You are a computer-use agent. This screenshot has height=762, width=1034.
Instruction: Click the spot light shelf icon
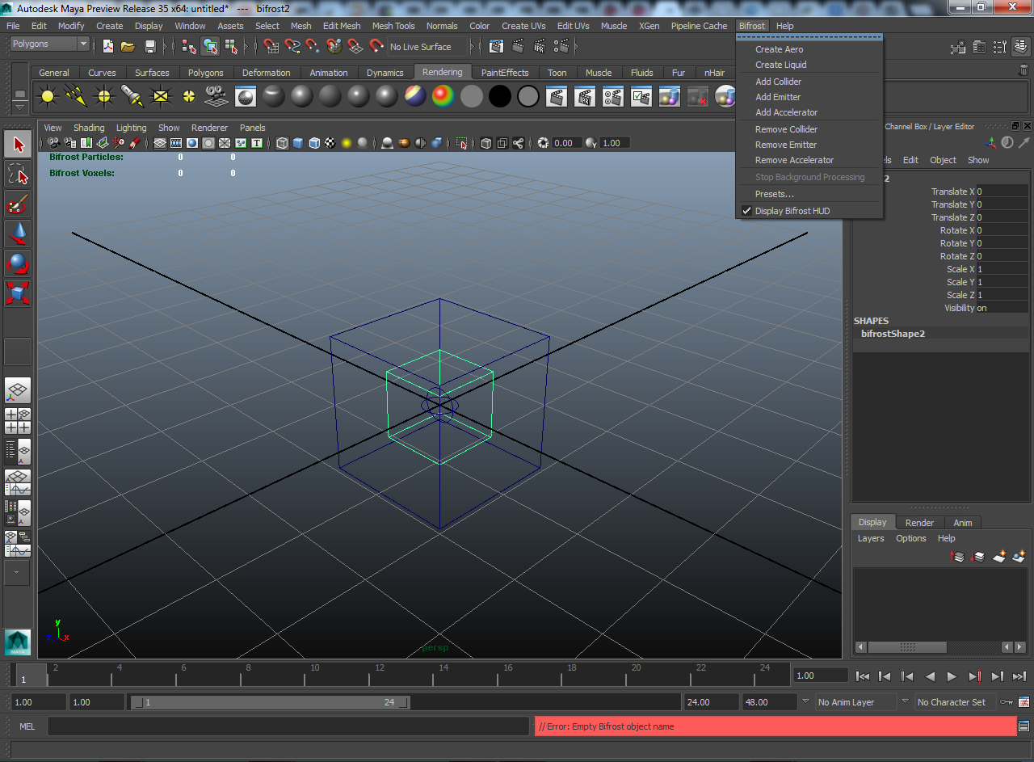pyautogui.click(x=132, y=97)
